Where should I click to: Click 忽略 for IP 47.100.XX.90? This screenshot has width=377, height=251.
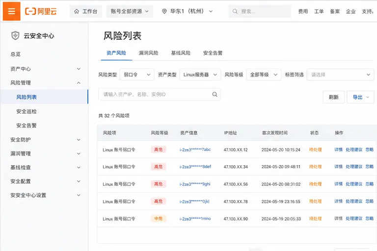tap(370, 219)
